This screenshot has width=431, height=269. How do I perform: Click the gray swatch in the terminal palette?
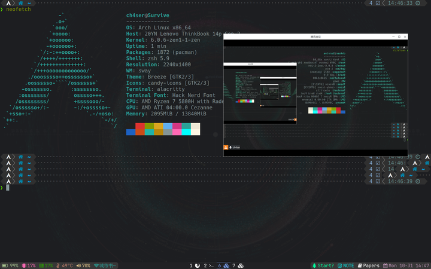point(168,132)
